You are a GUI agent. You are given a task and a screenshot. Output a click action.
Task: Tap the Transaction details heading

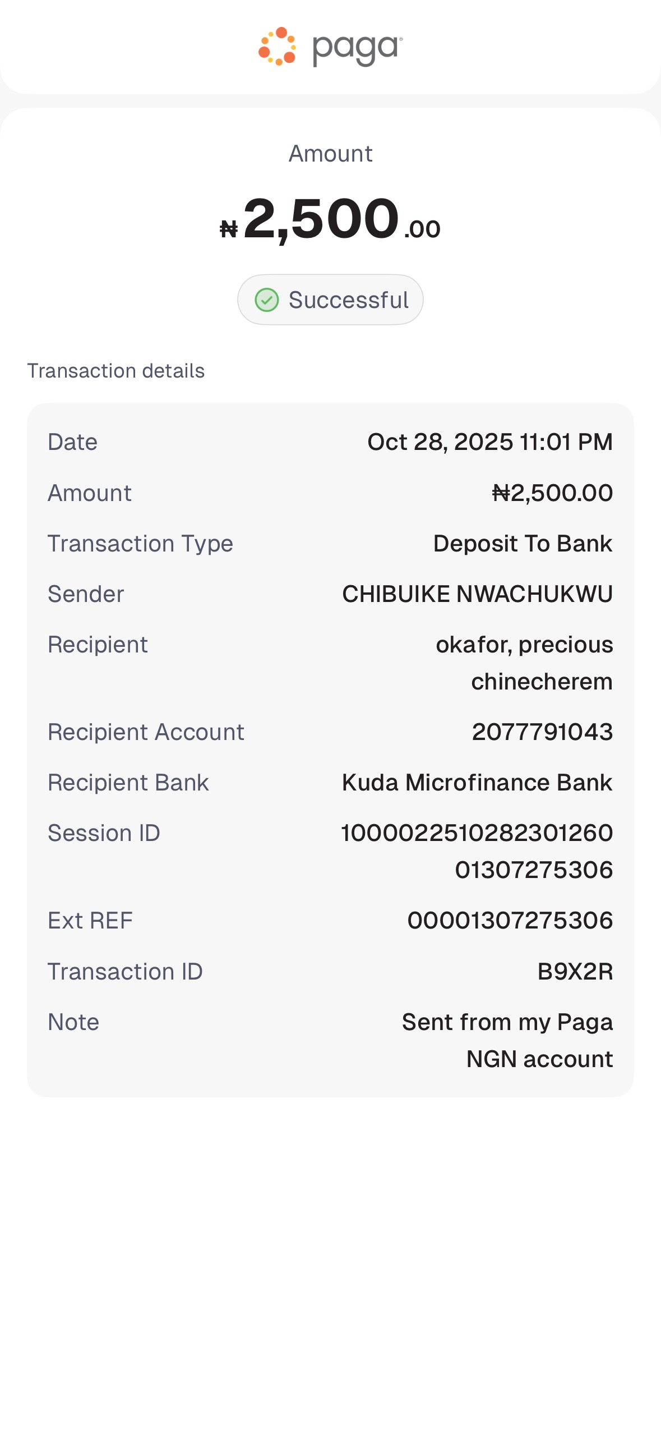(x=116, y=371)
